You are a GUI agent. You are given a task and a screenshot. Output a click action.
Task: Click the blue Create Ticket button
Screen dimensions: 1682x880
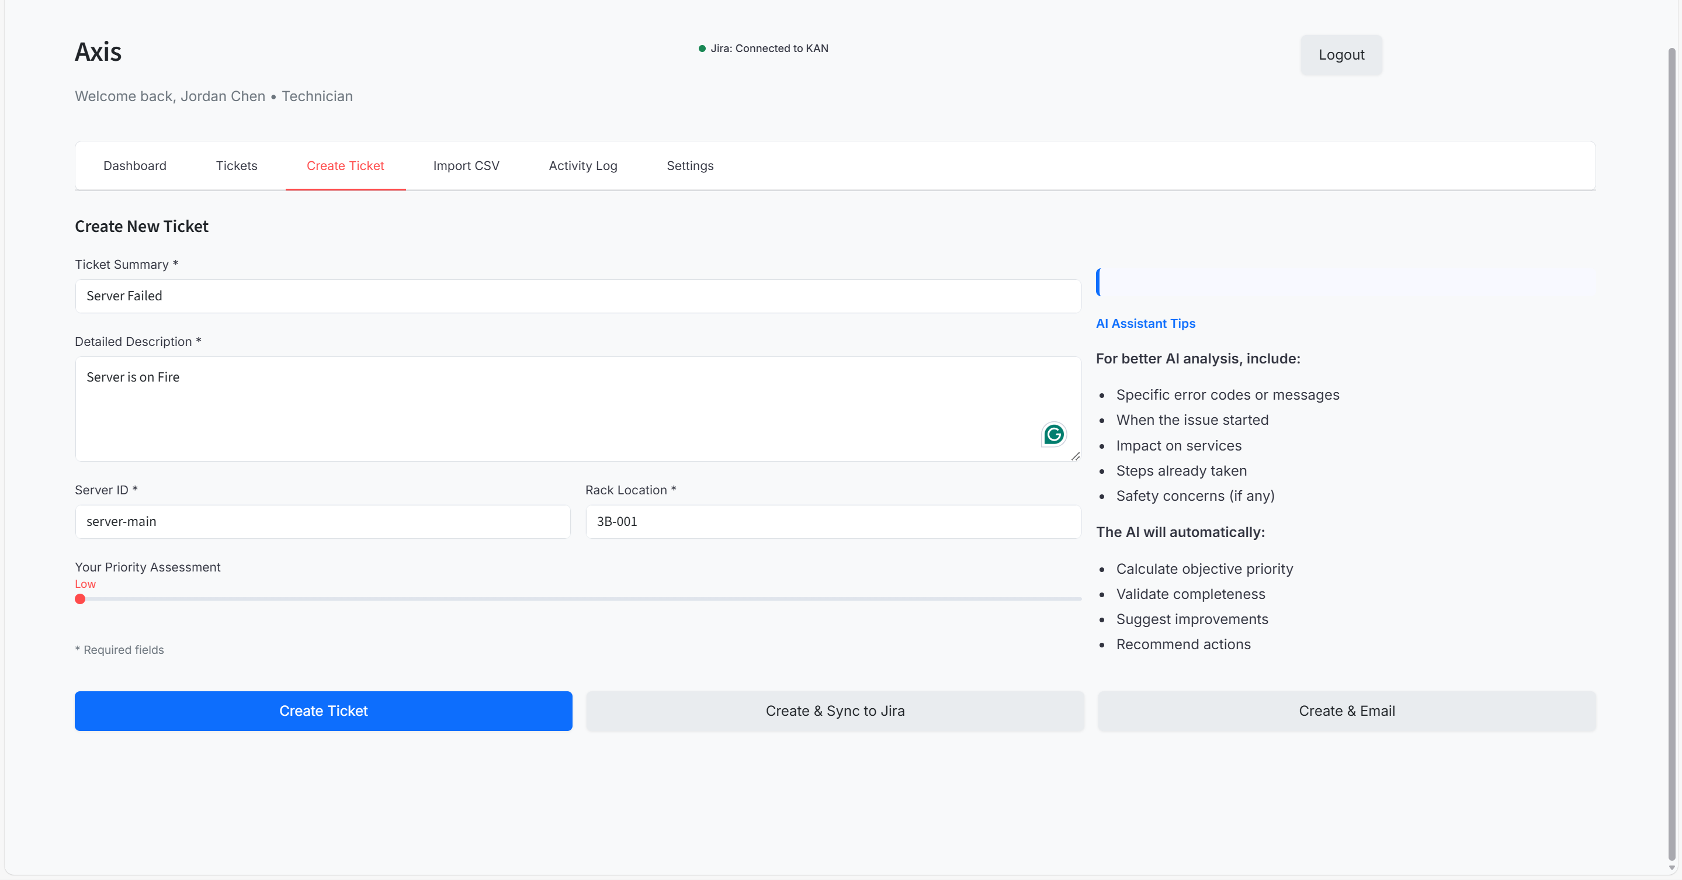click(x=323, y=711)
